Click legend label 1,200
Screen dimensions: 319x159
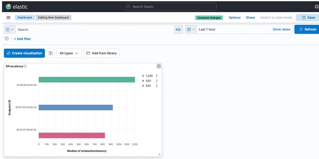coord(149,76)
